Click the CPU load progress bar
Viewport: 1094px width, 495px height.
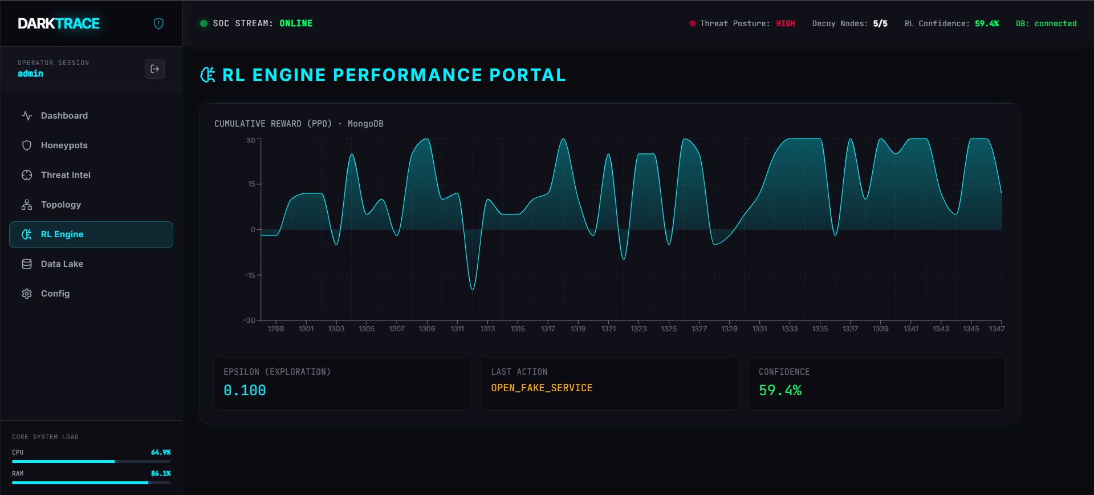pos(91,461)
